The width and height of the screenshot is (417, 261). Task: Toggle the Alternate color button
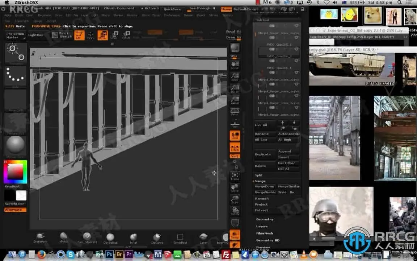pyautogui.click(x=16, y=210)
